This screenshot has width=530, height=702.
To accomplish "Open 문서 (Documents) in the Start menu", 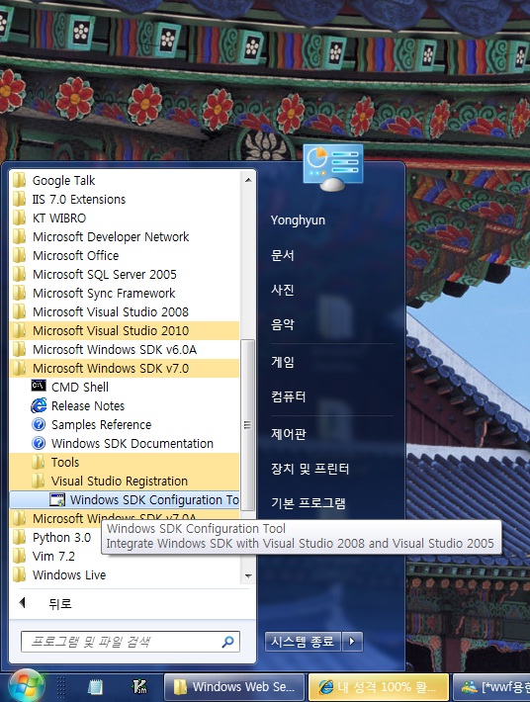I will 283,255.
